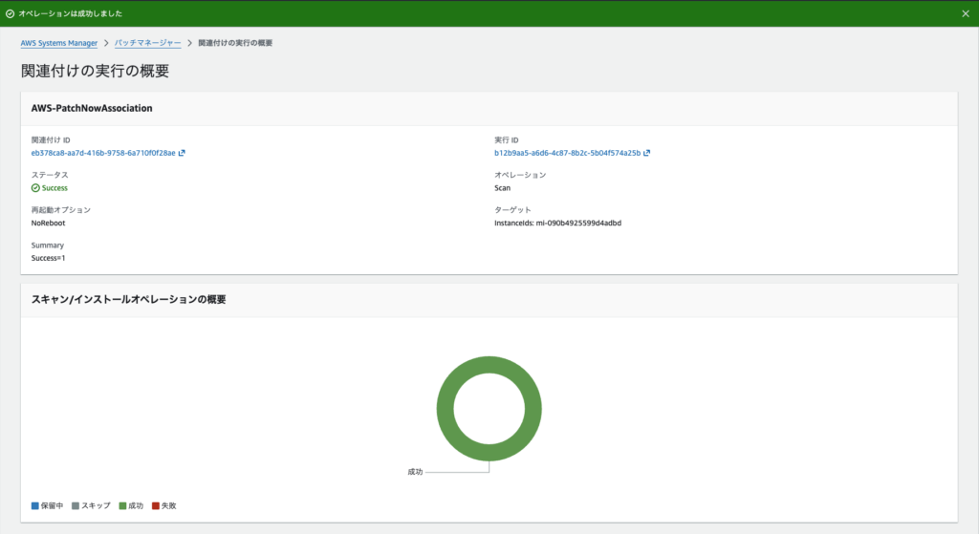This screenshot has height=534, width=979.
Task: Open execution ID b12b9aa5 link
Action: point(567,153)
